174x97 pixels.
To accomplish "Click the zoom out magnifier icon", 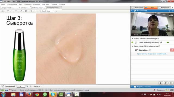I will [31, 86].
